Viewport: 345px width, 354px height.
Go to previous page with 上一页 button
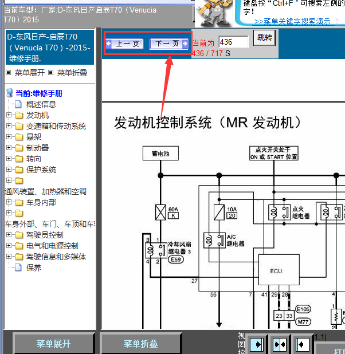tap(124, 44)
